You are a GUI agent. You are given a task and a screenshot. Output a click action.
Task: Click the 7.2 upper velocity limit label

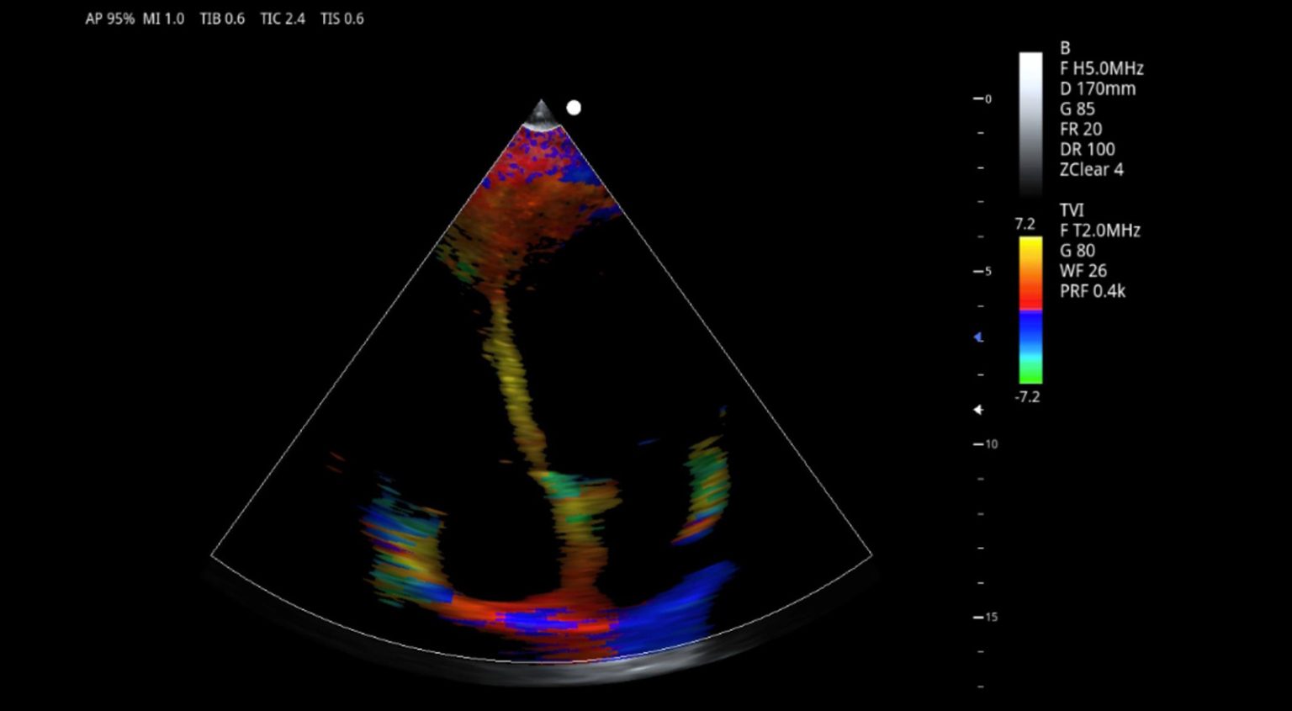(x=1025, y=224)
